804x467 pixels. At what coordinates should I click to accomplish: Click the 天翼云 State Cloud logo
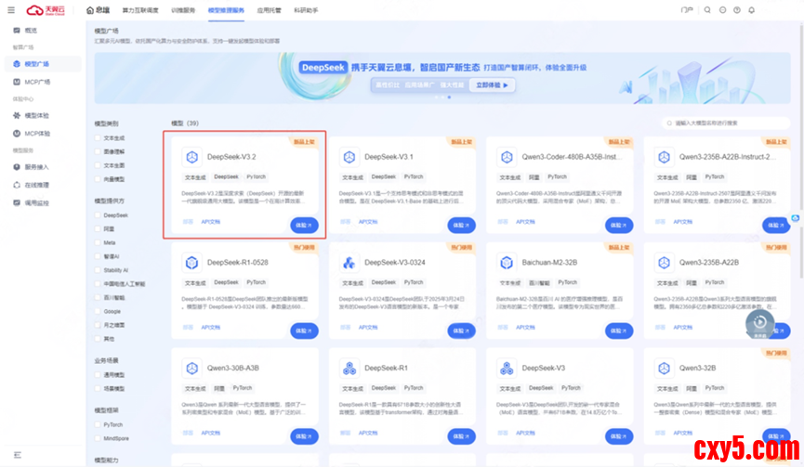click(46, 10)
